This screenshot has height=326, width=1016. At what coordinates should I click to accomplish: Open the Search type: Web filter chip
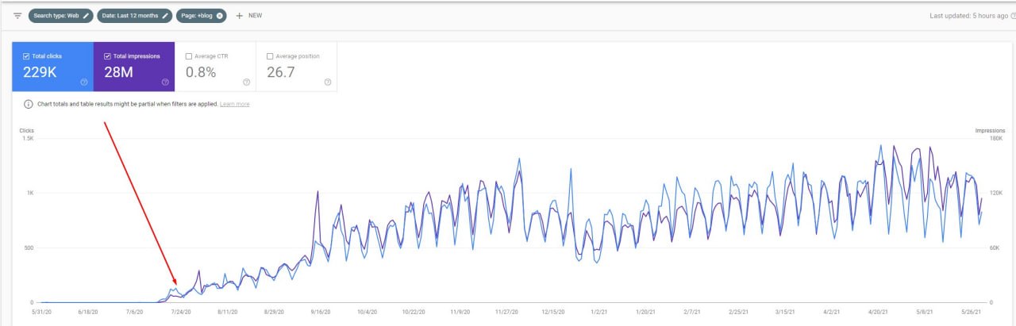tap(56, 16)
